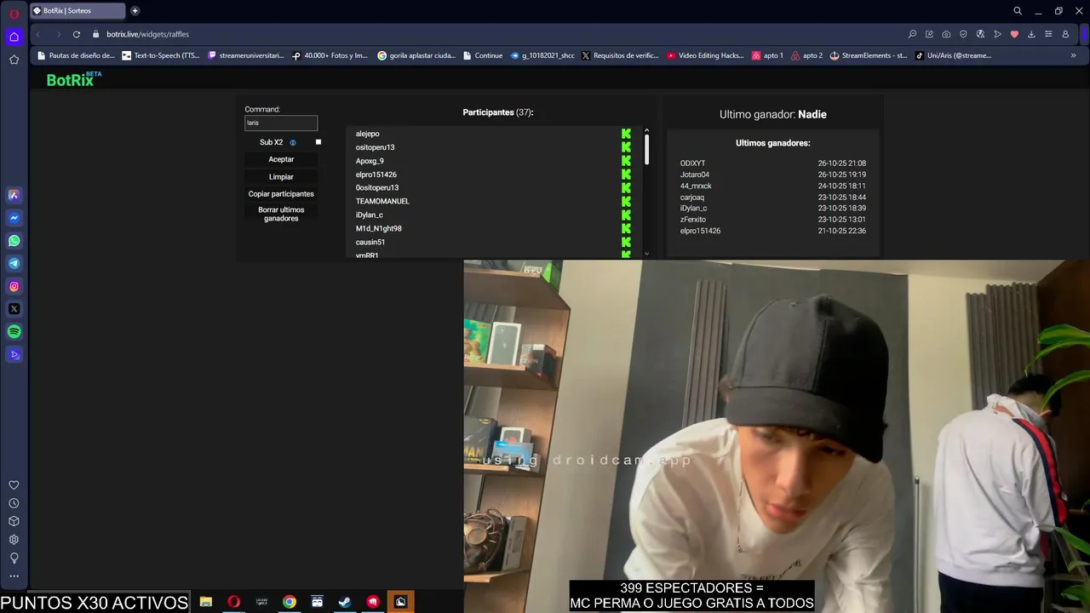Viewport: 1090px width, 613px height.
Task: Open WhatsApp in the Opera sidebar
Action: 14,241
